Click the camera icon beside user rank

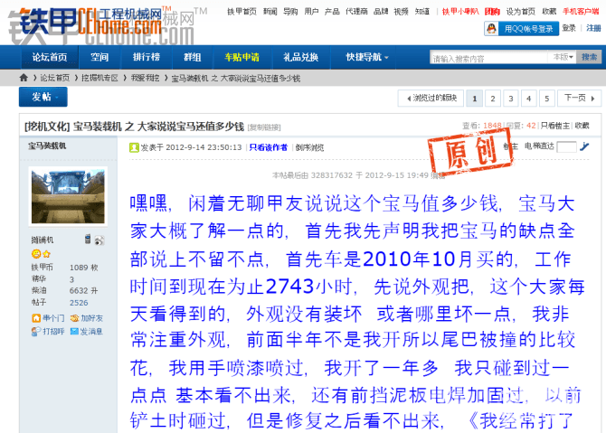click(99, 240)
